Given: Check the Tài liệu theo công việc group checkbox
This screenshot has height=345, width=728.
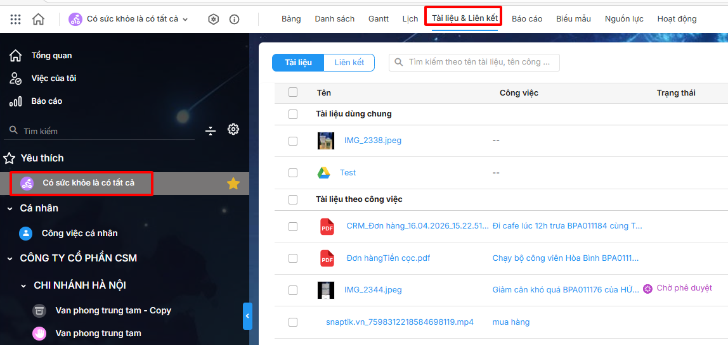Looking at the screenshot, I should (293, 200).
